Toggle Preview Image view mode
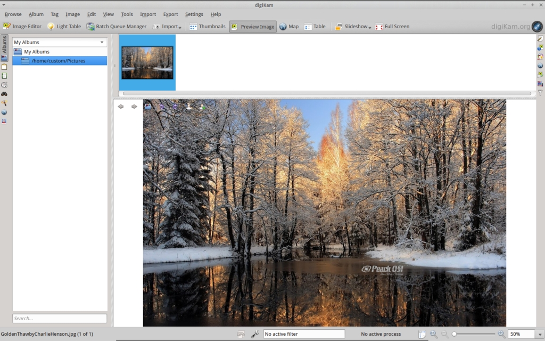The image size is (545, 341). tap(253, 27)
